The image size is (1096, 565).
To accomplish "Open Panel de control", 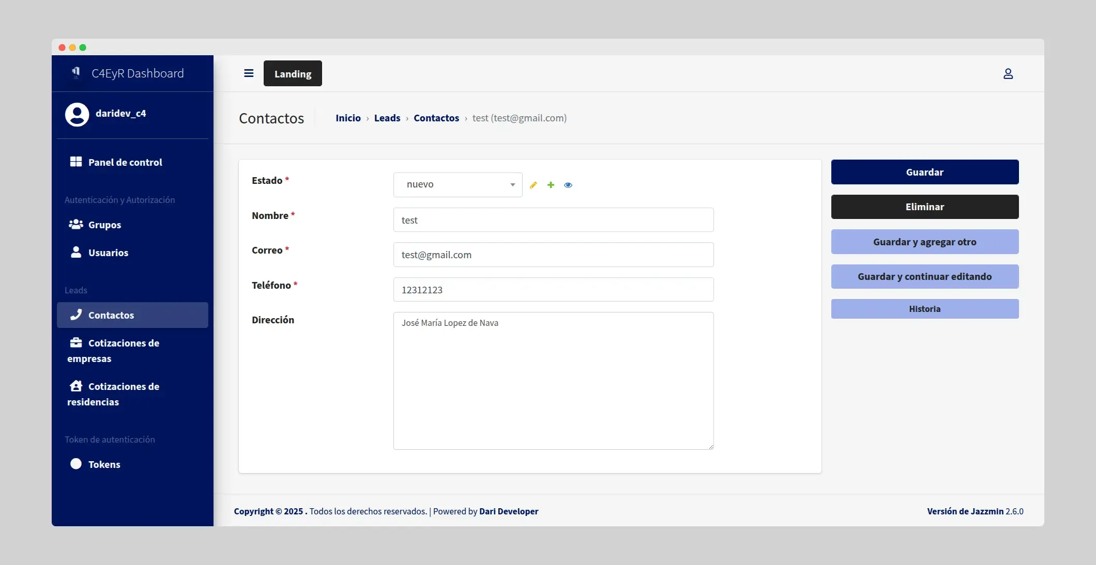I will (125, 162).
